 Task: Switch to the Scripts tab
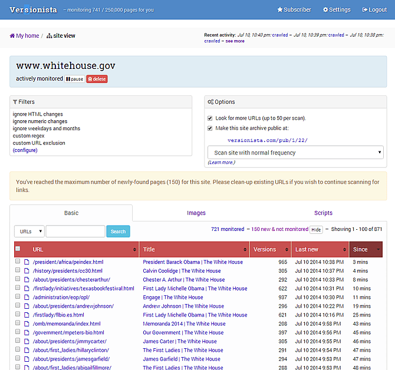click(x=323, y=213)
